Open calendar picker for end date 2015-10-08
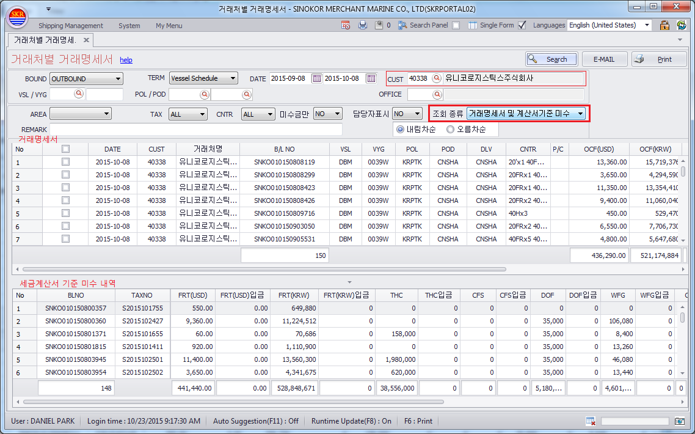The height and width of the screenshot is (434, 695). click(371, 78)
